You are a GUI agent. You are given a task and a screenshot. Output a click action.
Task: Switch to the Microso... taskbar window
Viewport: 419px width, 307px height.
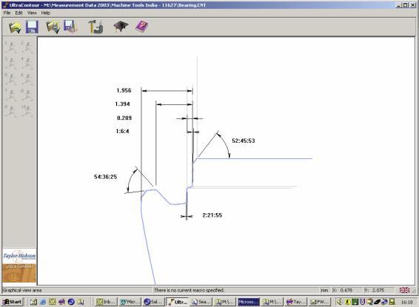tap(248, 302)
